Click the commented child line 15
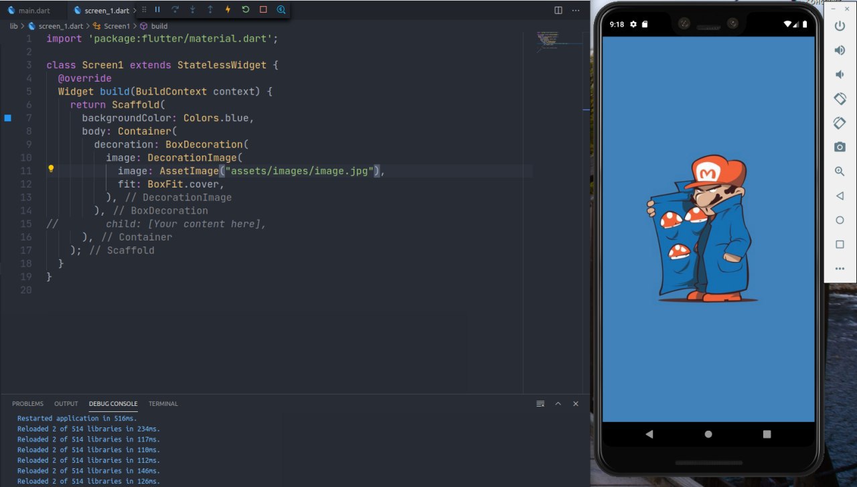Image resolution: width=857 pixels, height=487 pixels. [x=156, y=224]
